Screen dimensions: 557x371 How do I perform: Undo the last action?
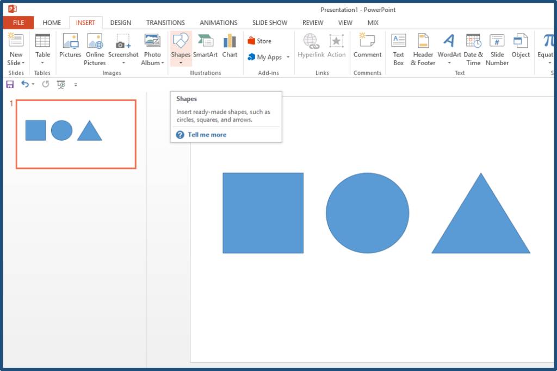tap(24, 84)
